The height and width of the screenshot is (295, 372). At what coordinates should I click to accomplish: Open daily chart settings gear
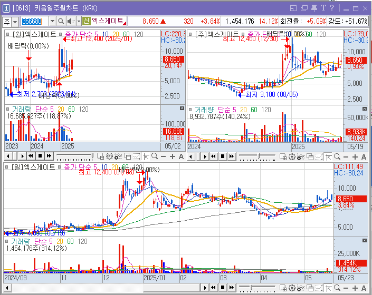(292, 288)
